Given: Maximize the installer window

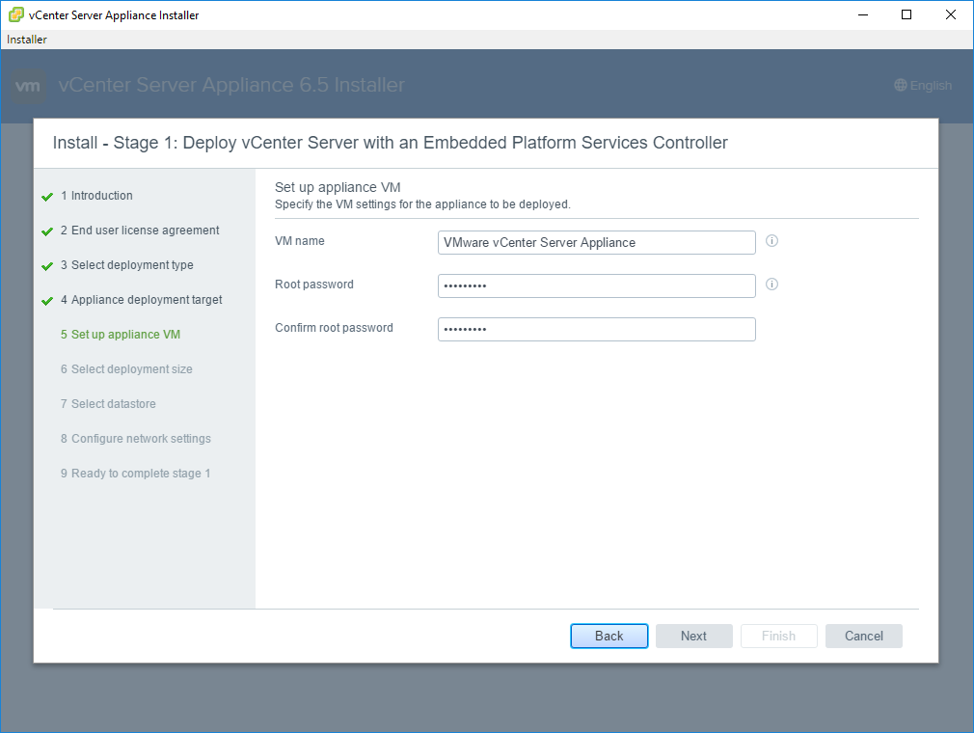Looking at the screenshot, I should pyautogui.click(x=906, y=14).
